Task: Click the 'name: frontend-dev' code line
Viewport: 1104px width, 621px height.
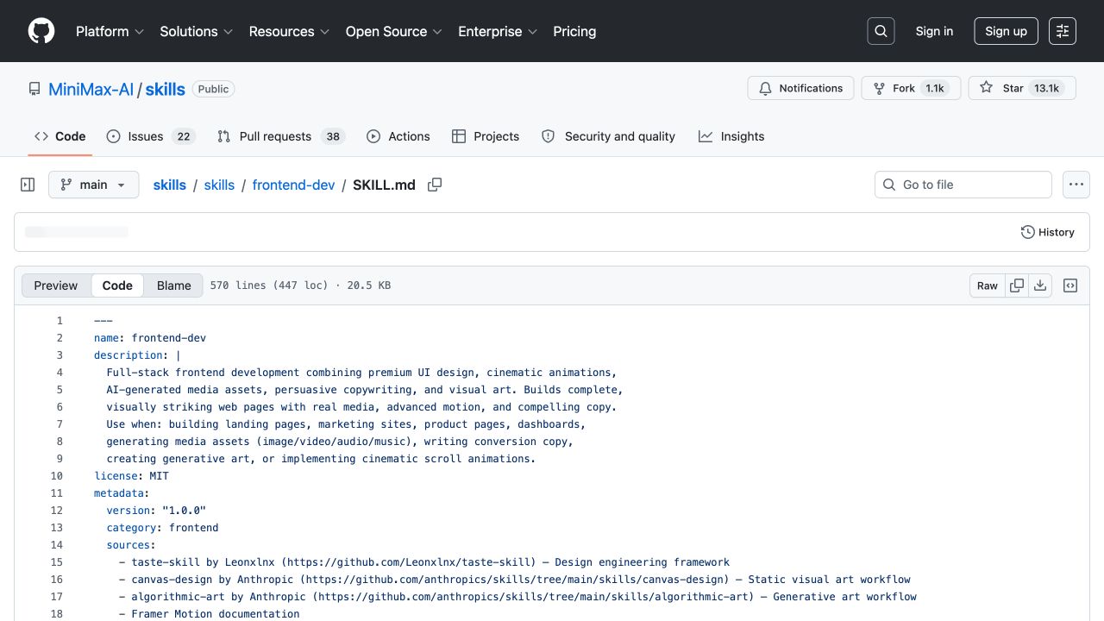Action: click(150, 338)
